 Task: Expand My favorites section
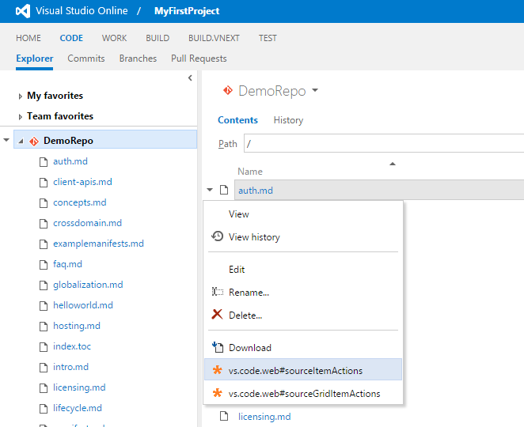coord(20,96)
